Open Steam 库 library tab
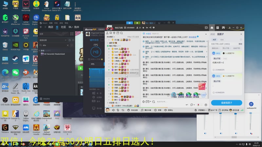This screenshot has width=262, height=147. 57,27
